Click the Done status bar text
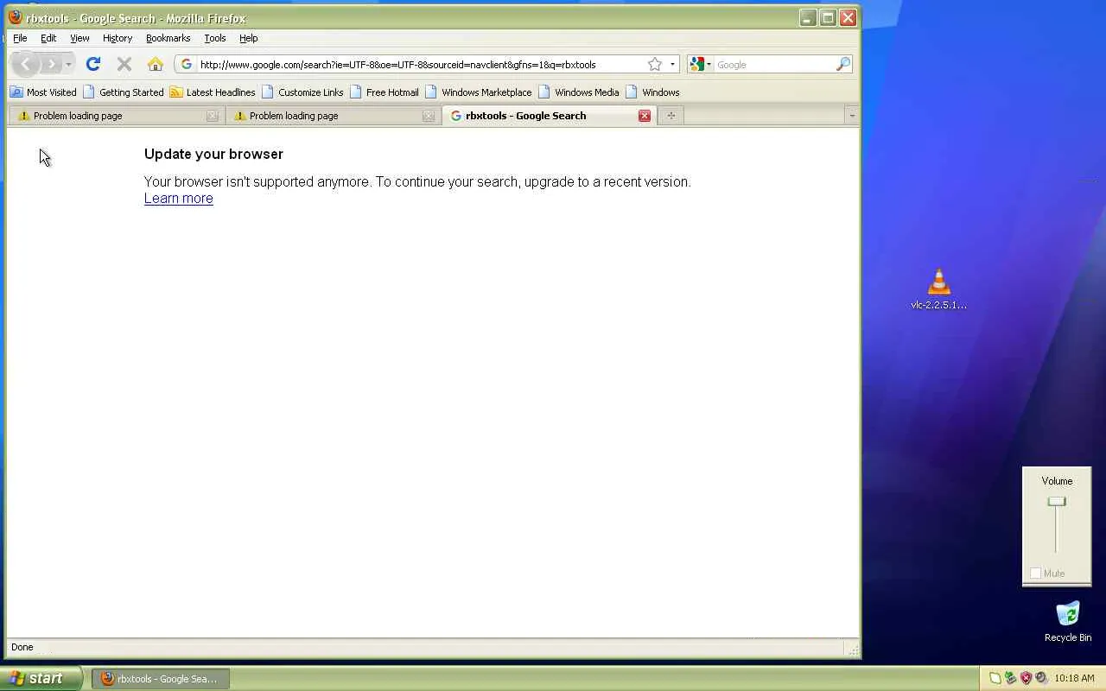 (x=22, y=647)
